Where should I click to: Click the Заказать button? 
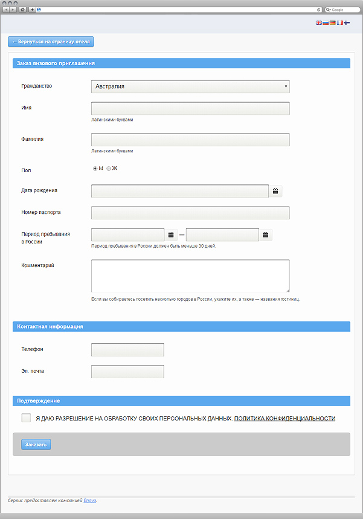pos(36,444)
